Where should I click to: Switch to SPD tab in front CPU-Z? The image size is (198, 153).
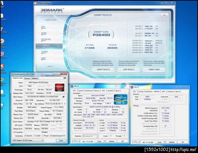103,91
